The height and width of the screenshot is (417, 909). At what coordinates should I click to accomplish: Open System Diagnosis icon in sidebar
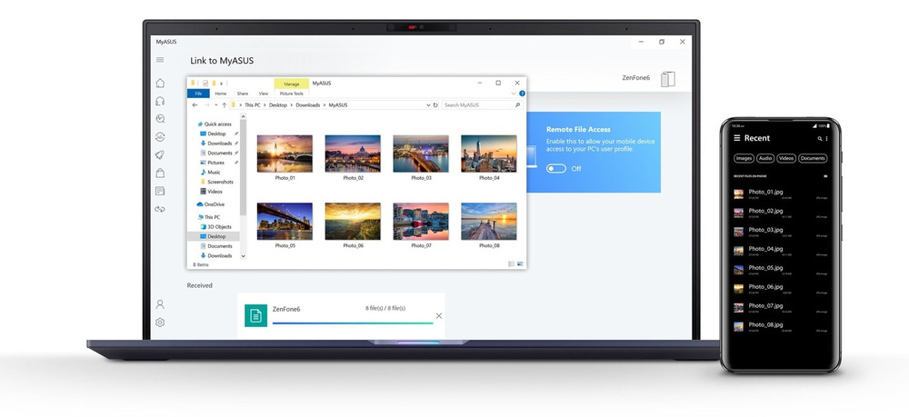click(160, 119)
